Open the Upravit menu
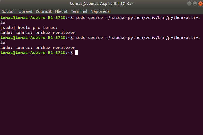 point(26,11)
